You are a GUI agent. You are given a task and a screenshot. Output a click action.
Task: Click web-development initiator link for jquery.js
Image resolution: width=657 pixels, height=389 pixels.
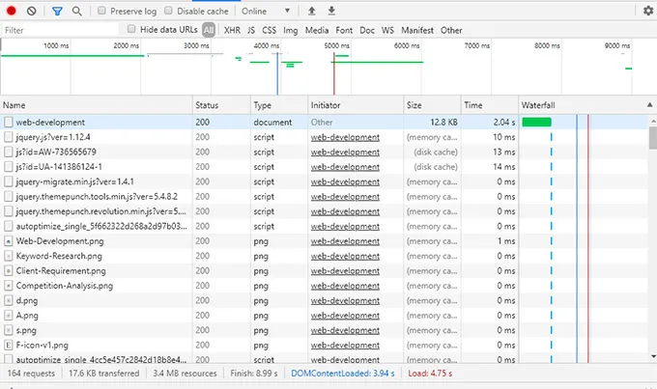click(x=345, y=137)
